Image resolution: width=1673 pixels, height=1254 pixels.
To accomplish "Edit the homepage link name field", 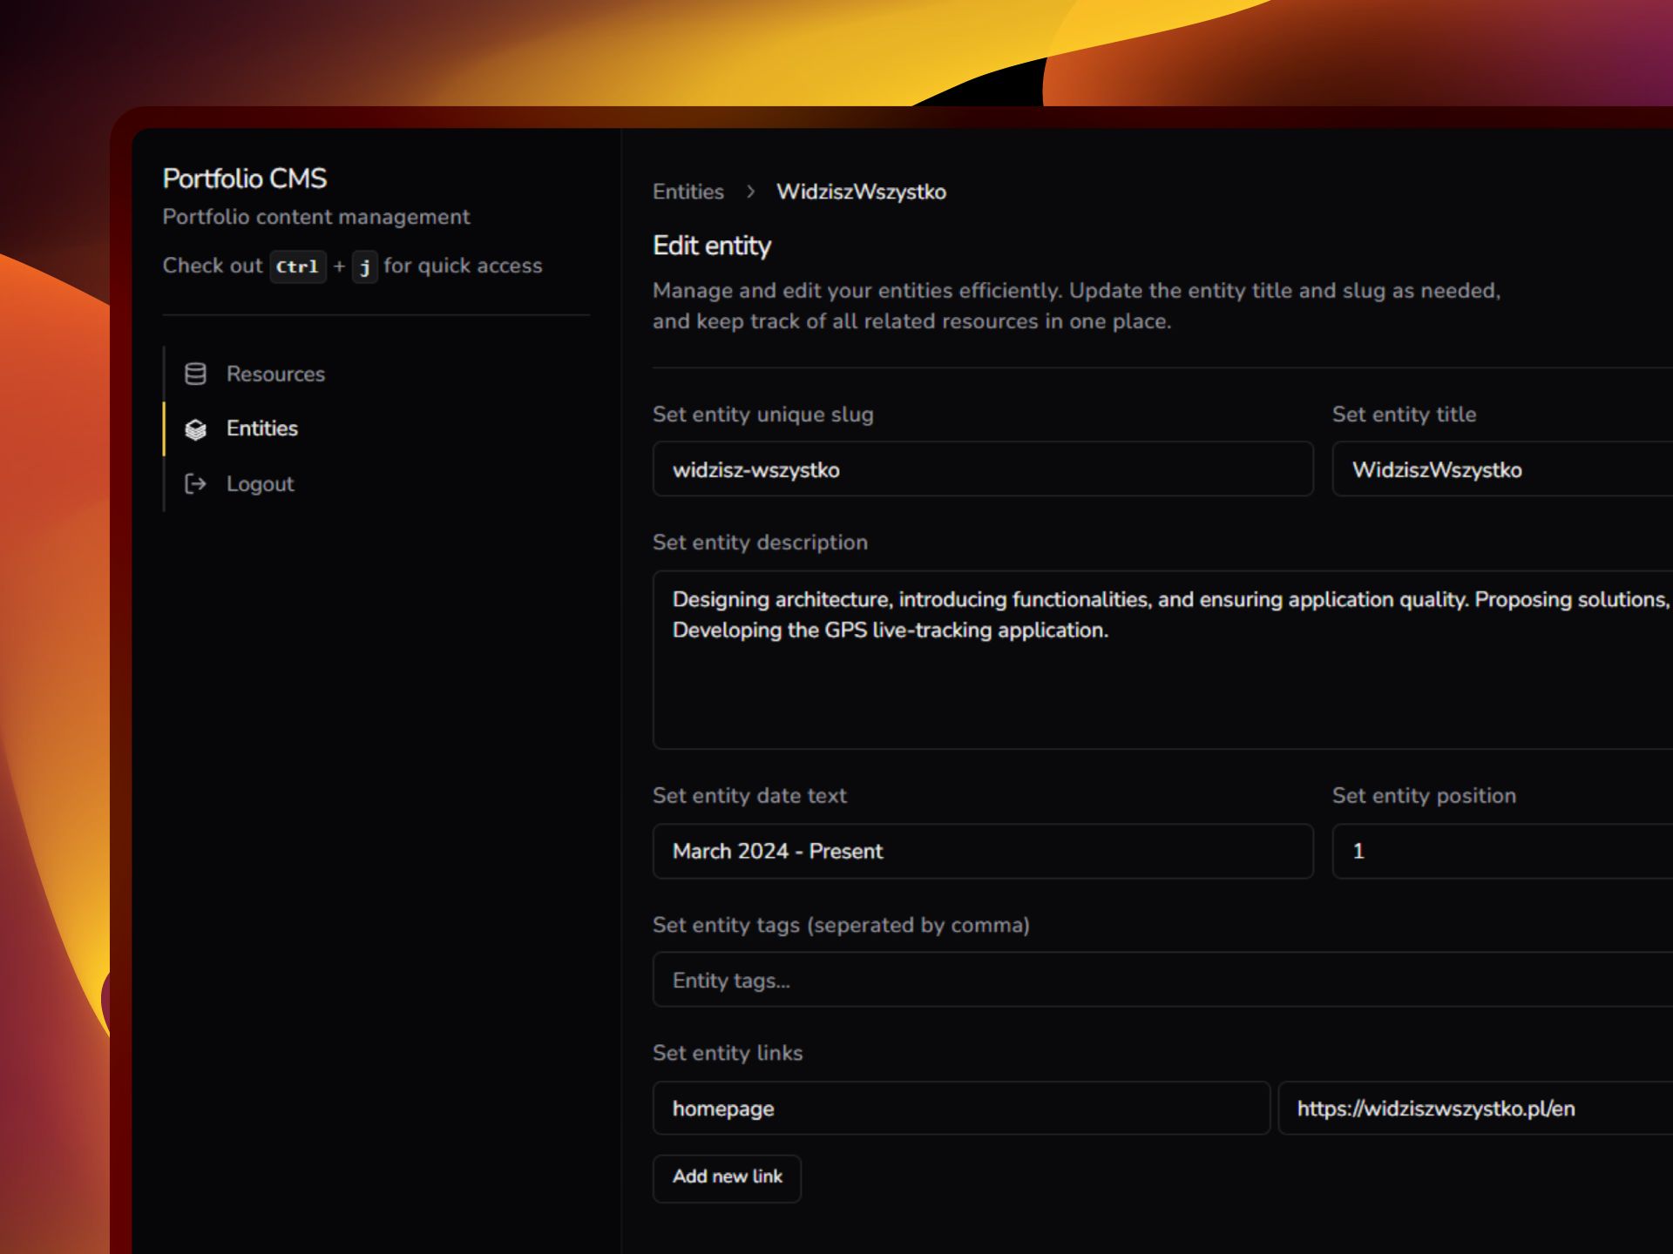I will point(961,1108).
